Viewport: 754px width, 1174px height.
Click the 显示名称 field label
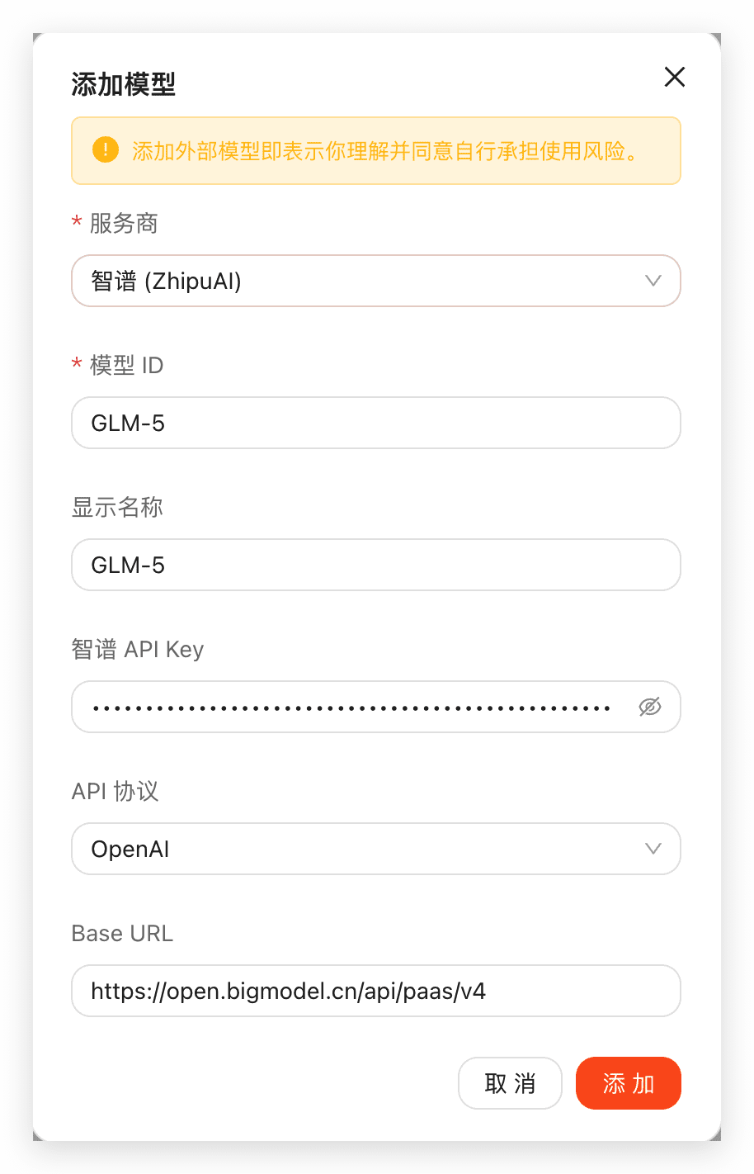[117, 507]
